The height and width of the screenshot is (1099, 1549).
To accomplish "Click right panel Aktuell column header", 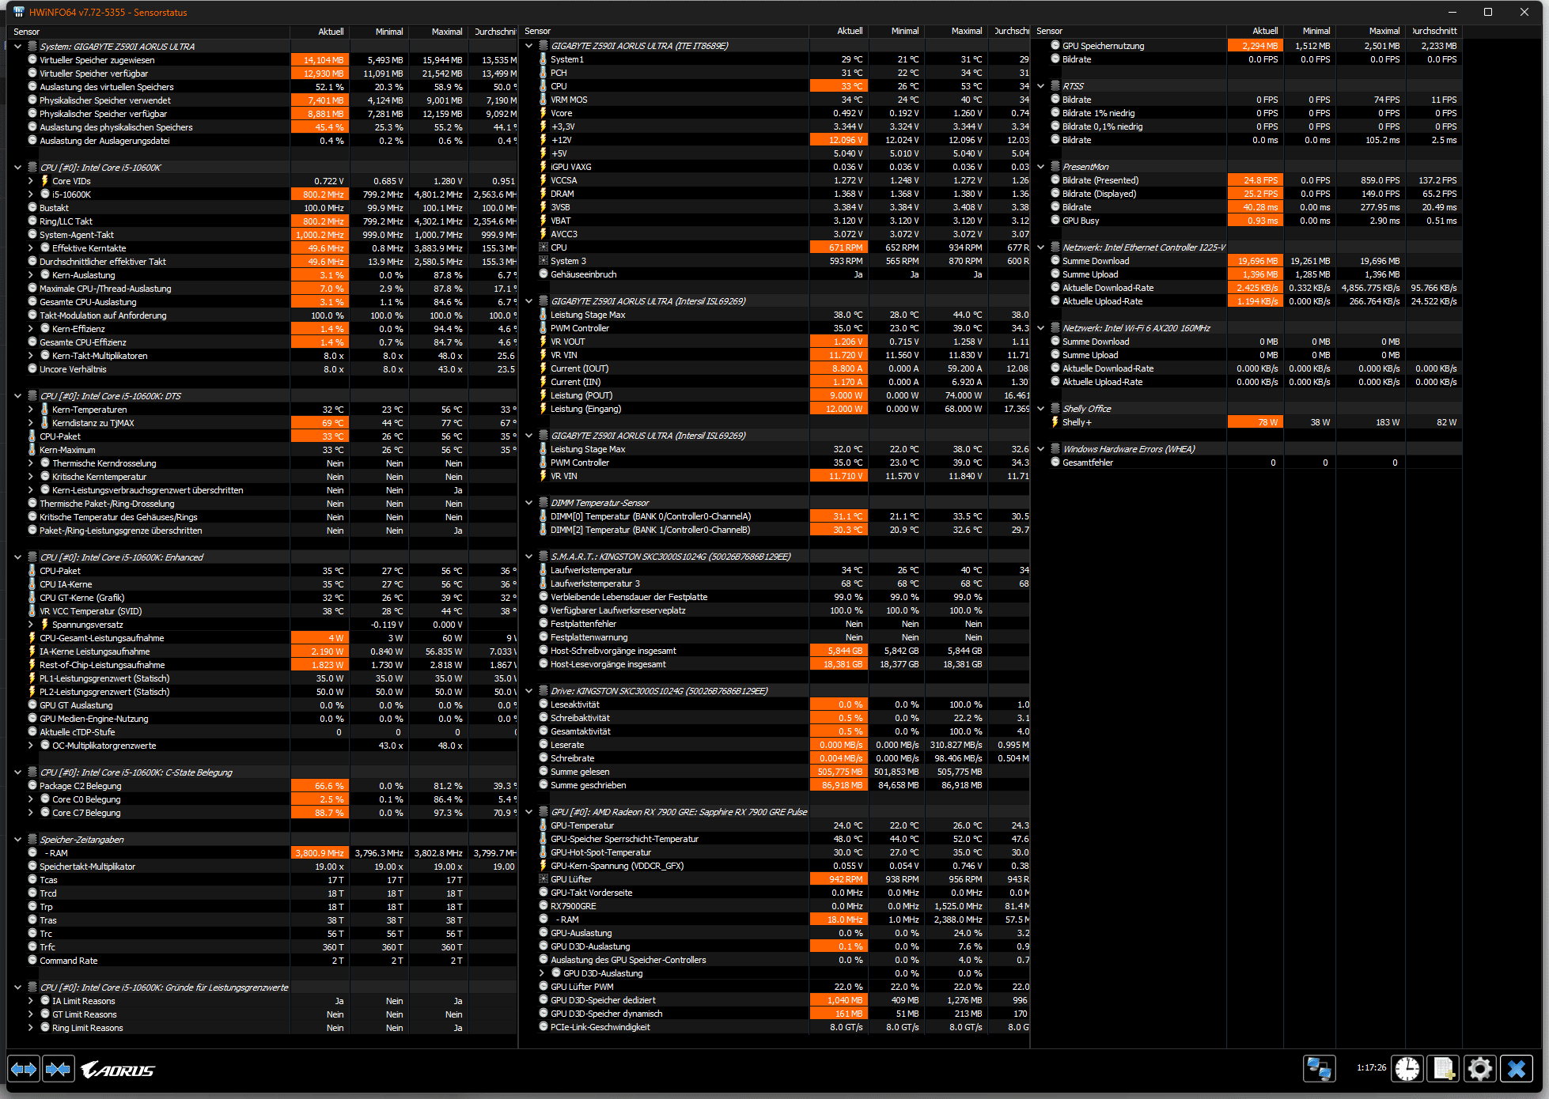I will (x=1255, y=31).
